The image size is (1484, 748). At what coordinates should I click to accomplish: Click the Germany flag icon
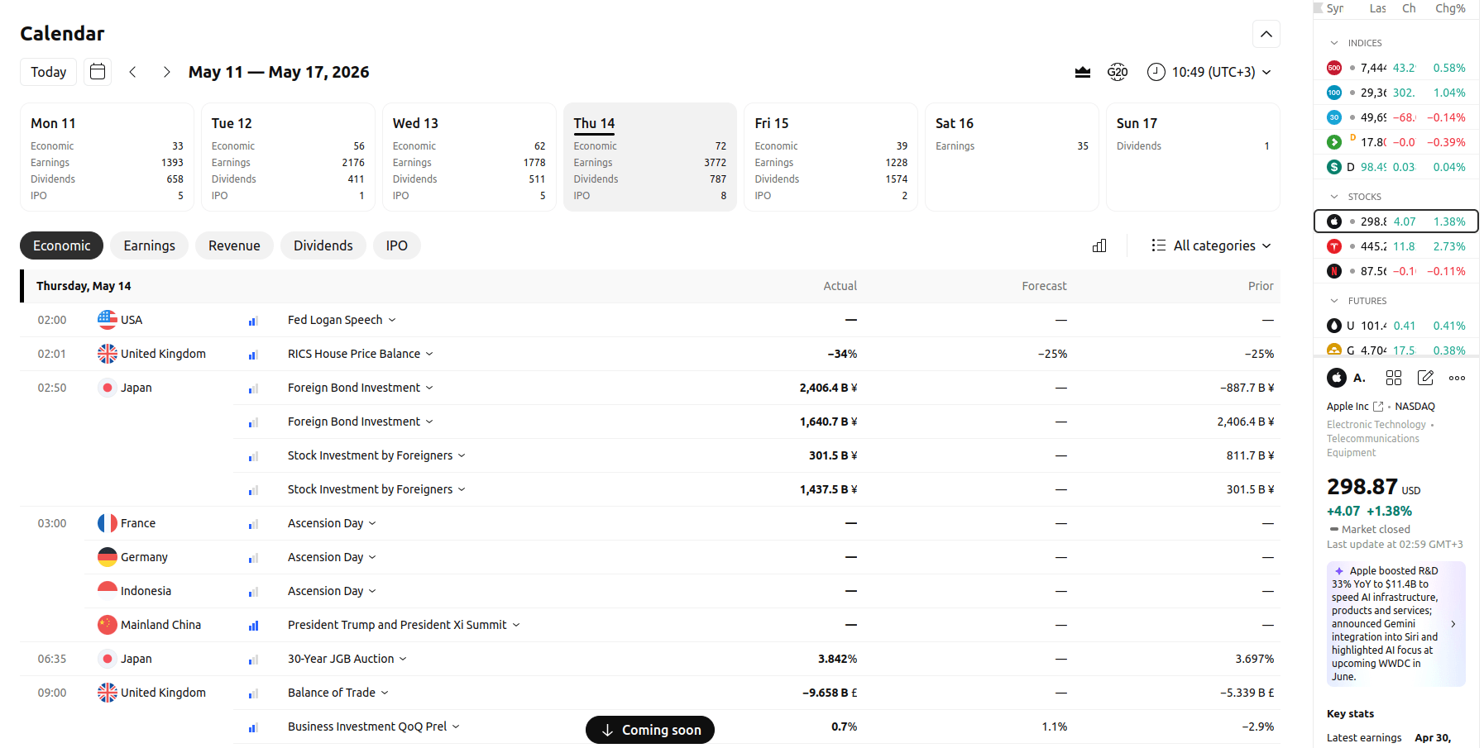pyautogui.click(x=108, y=557)
